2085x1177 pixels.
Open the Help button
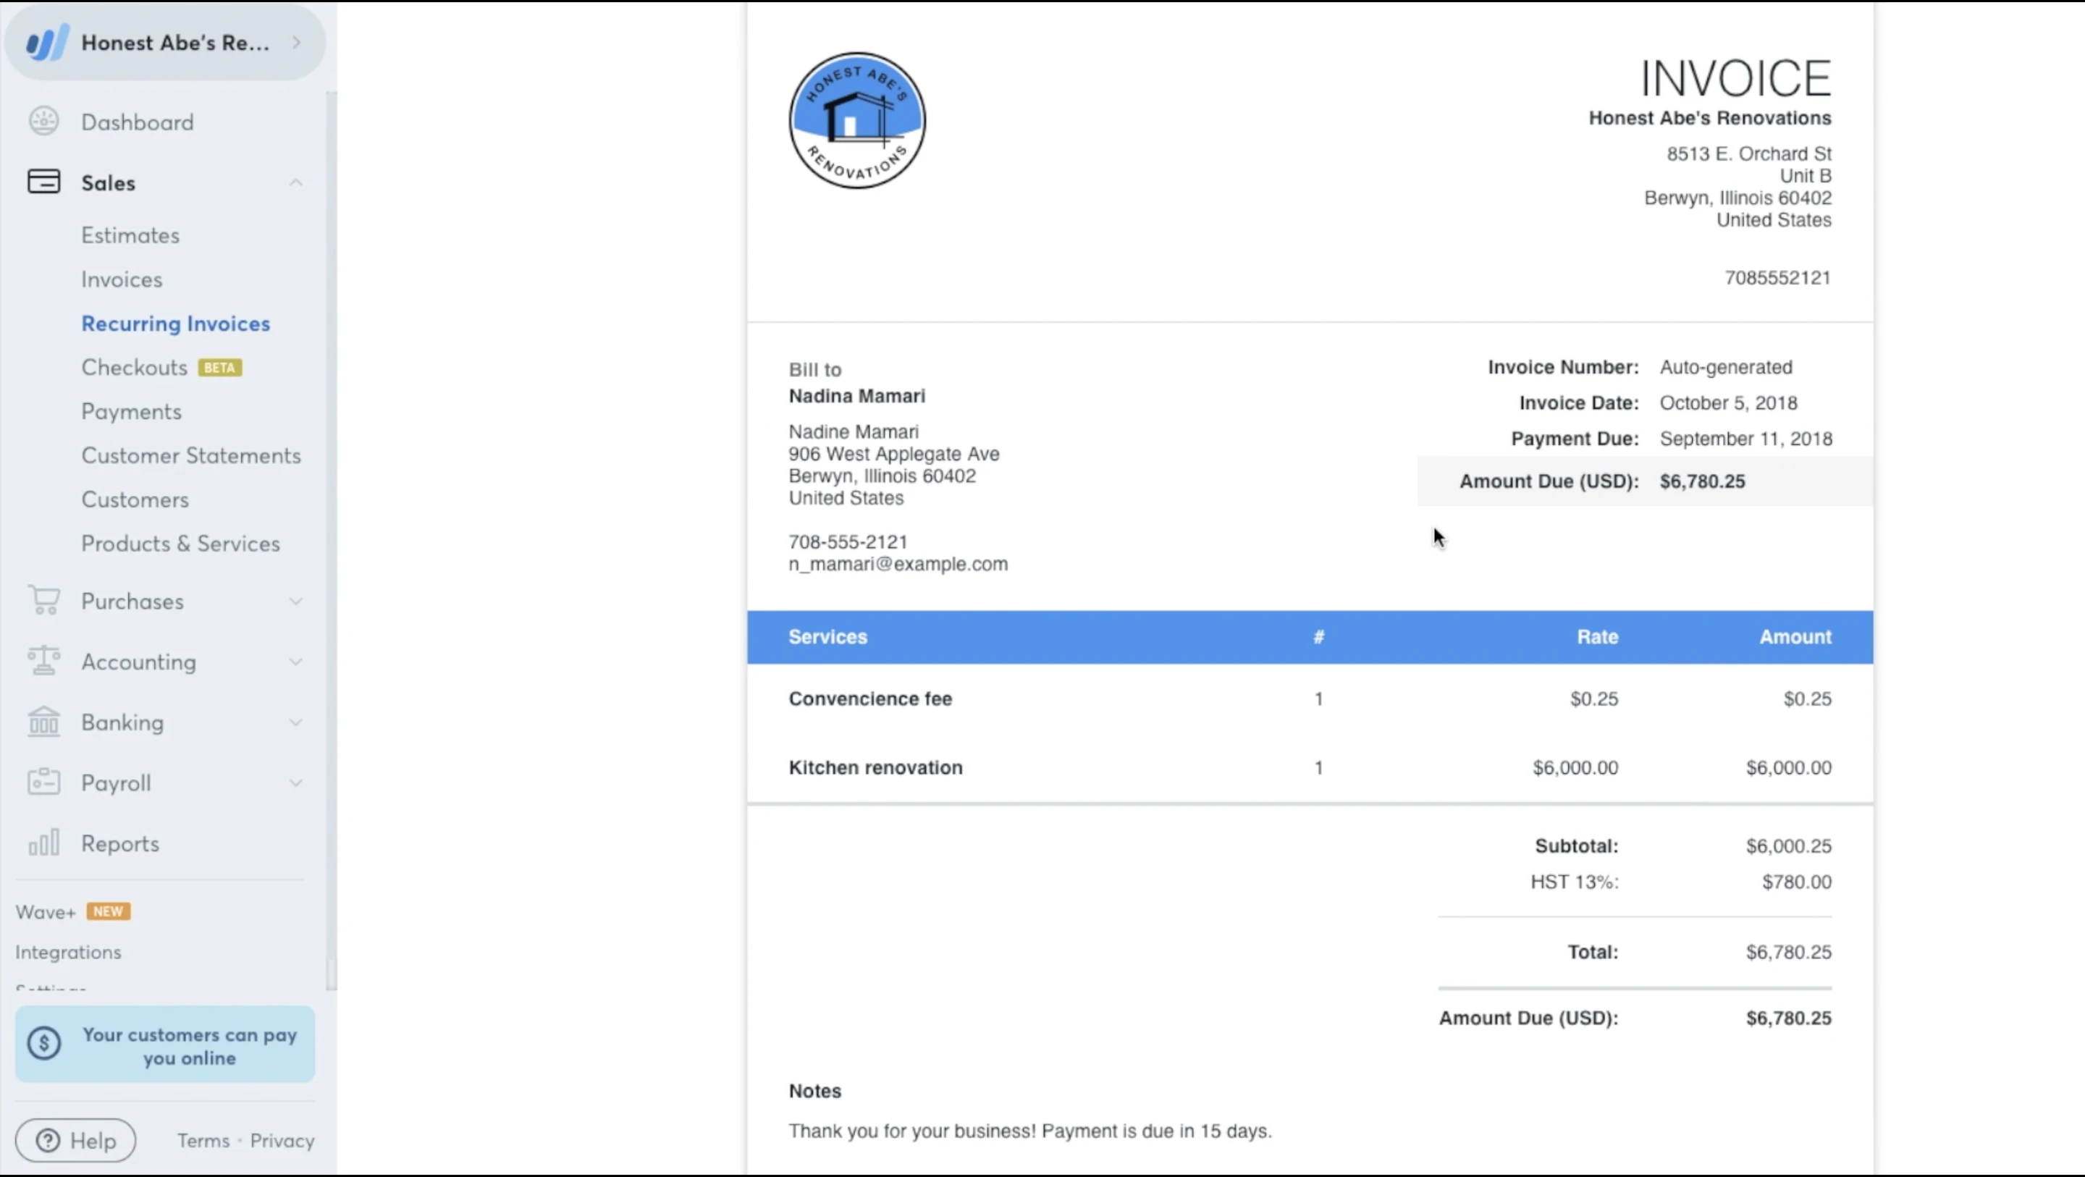point(76,1141)
